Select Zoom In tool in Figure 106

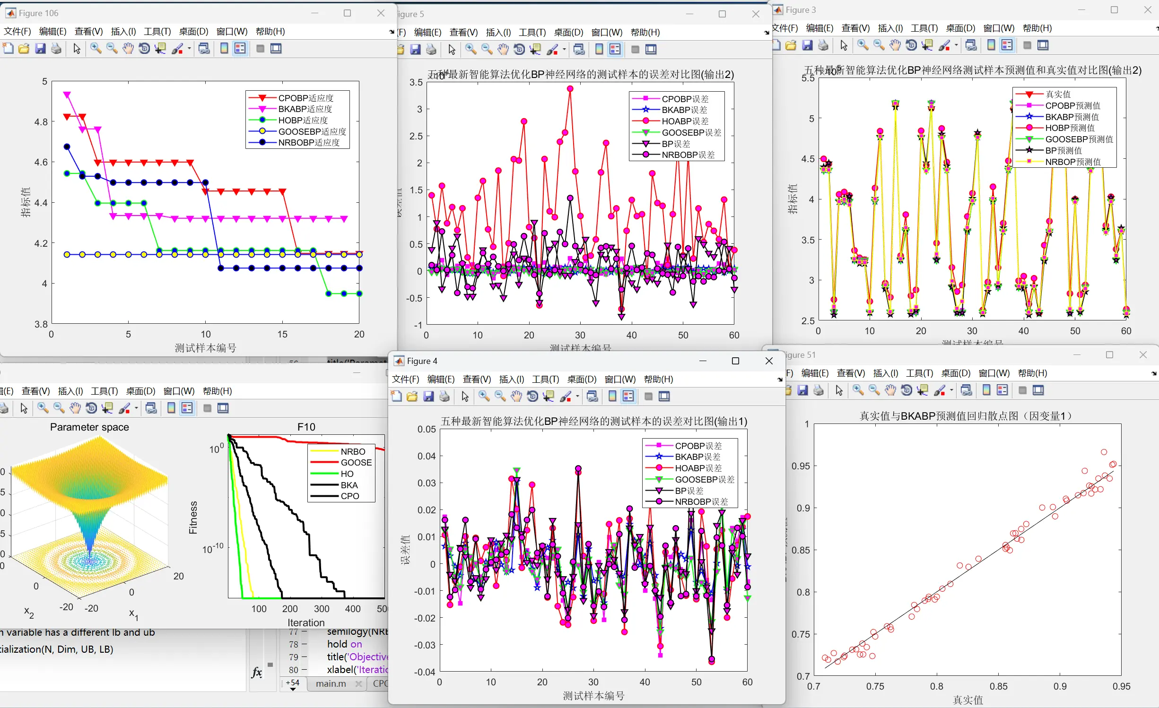[96, 48]
